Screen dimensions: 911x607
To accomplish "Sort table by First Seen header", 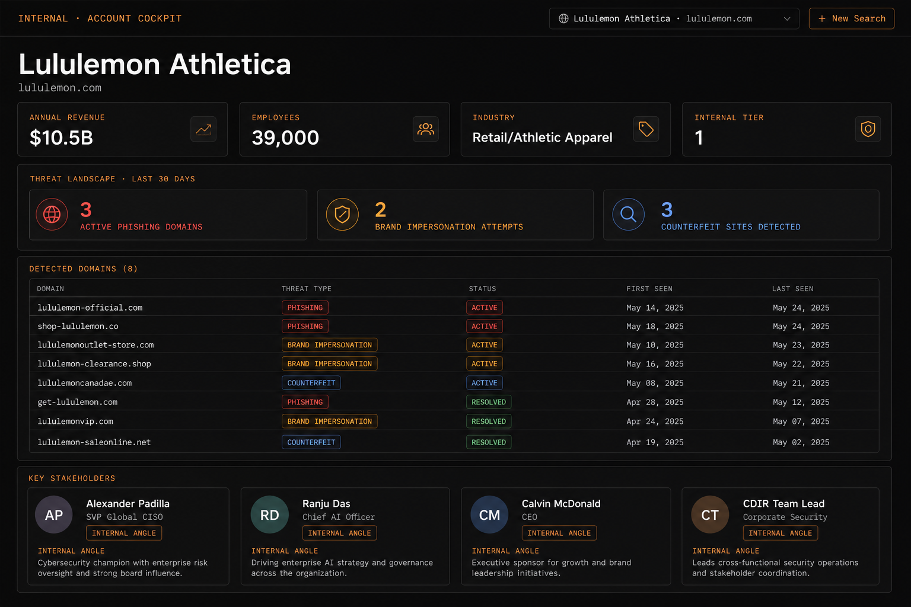I will (649, 289).
